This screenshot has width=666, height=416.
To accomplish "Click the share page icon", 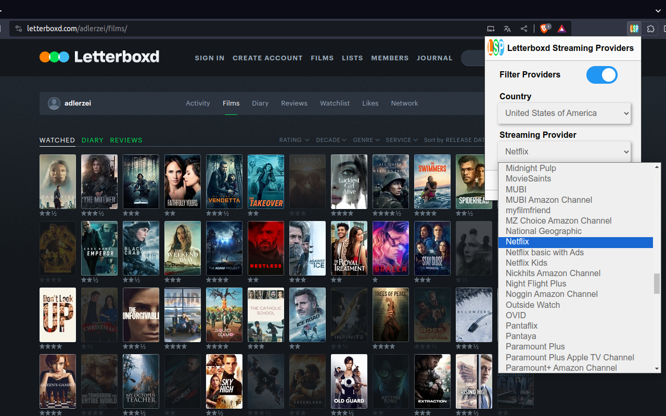I will coord(524,29).
